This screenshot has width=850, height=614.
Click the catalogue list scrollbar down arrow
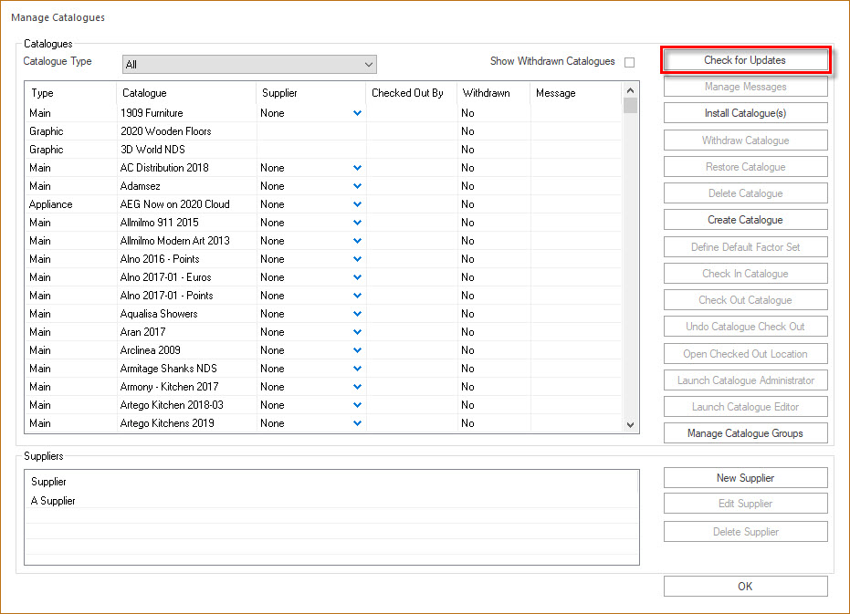(x=629, y=424)
